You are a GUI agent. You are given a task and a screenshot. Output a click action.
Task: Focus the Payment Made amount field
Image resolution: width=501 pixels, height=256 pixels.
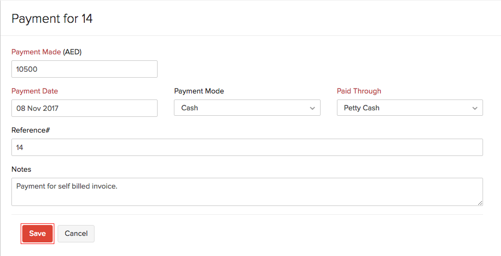(x=84, y=69)
